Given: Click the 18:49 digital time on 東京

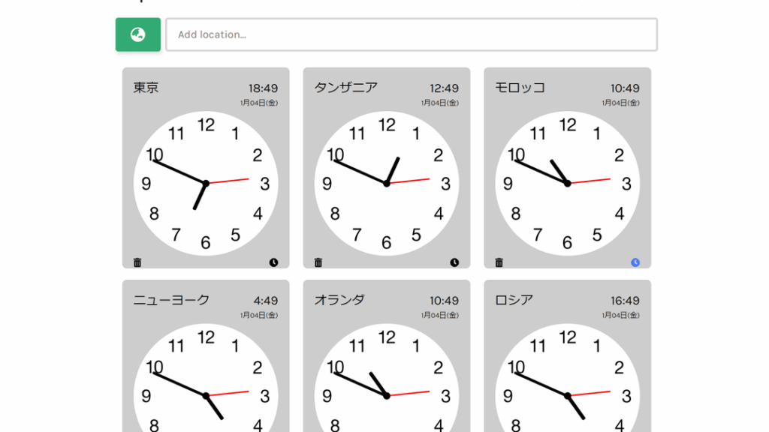Looking at the screenshot, I should point(263,88).
